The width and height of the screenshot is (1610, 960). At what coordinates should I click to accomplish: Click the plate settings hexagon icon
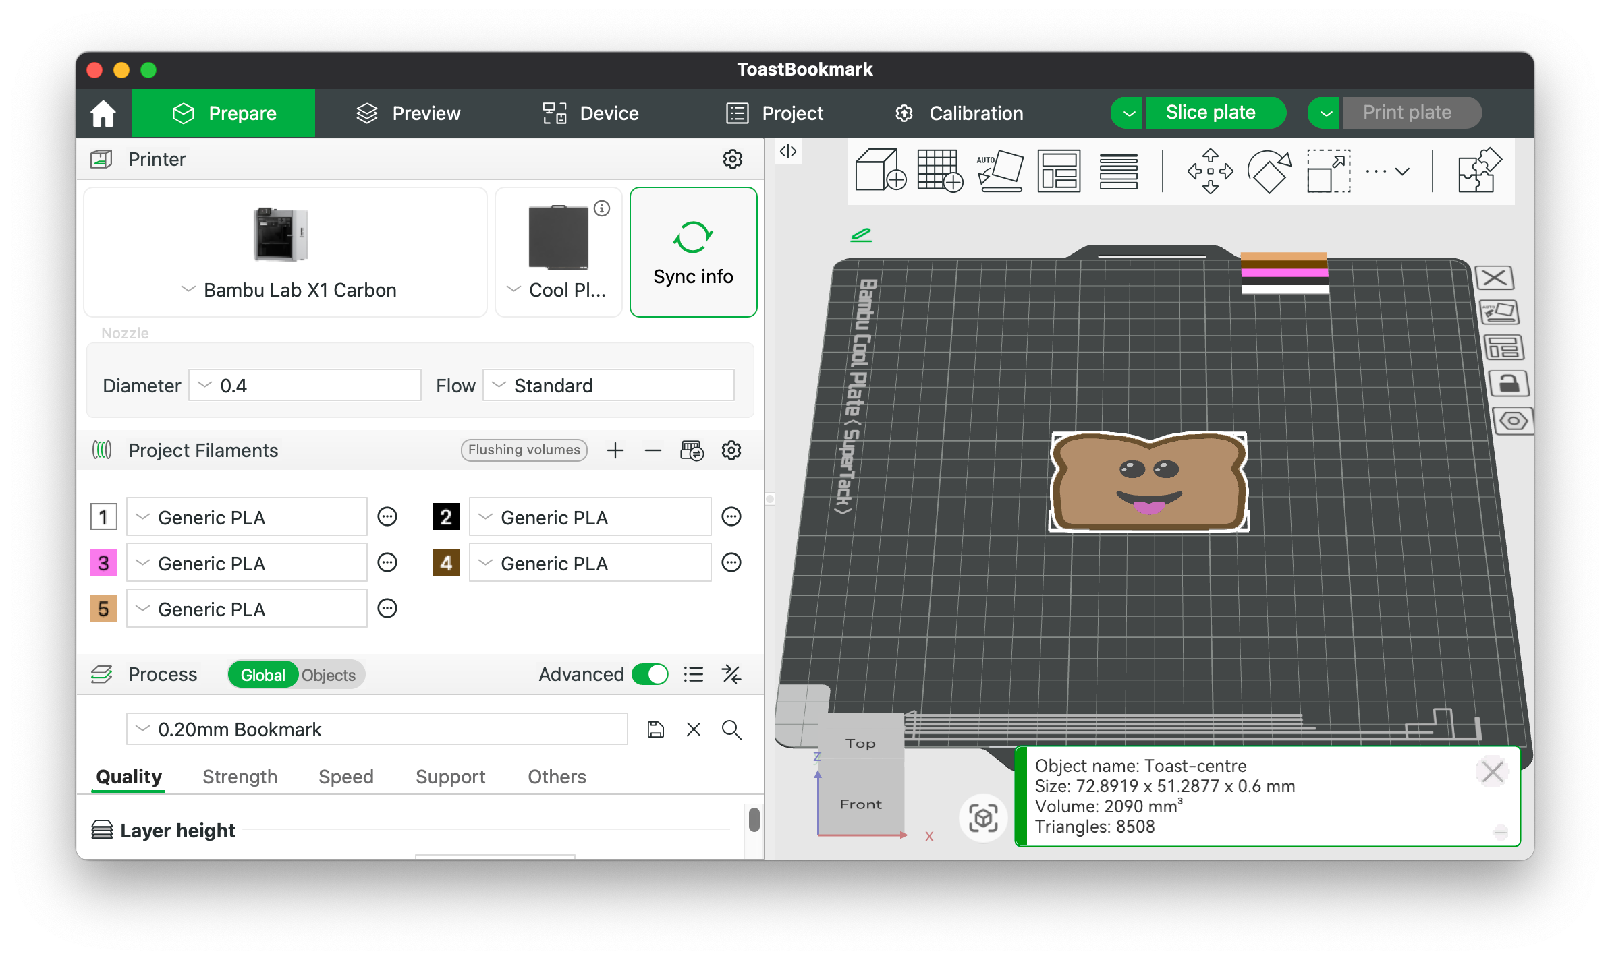(1513, 421)
